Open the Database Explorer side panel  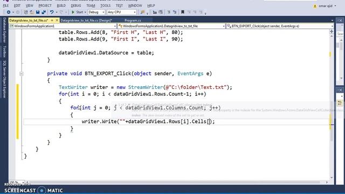[4, 30]
